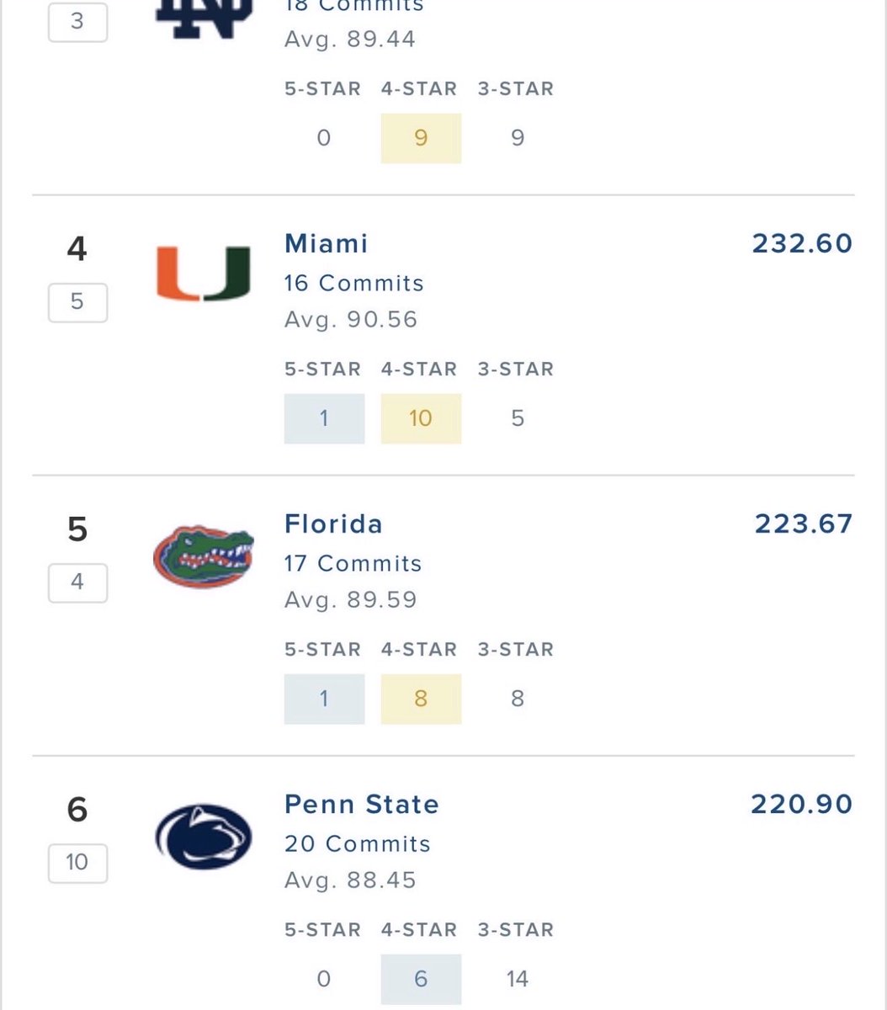Click Miami's score 232.60
Image resolution: width=887 pixels, height=1010 pixels.
[802, 244]
